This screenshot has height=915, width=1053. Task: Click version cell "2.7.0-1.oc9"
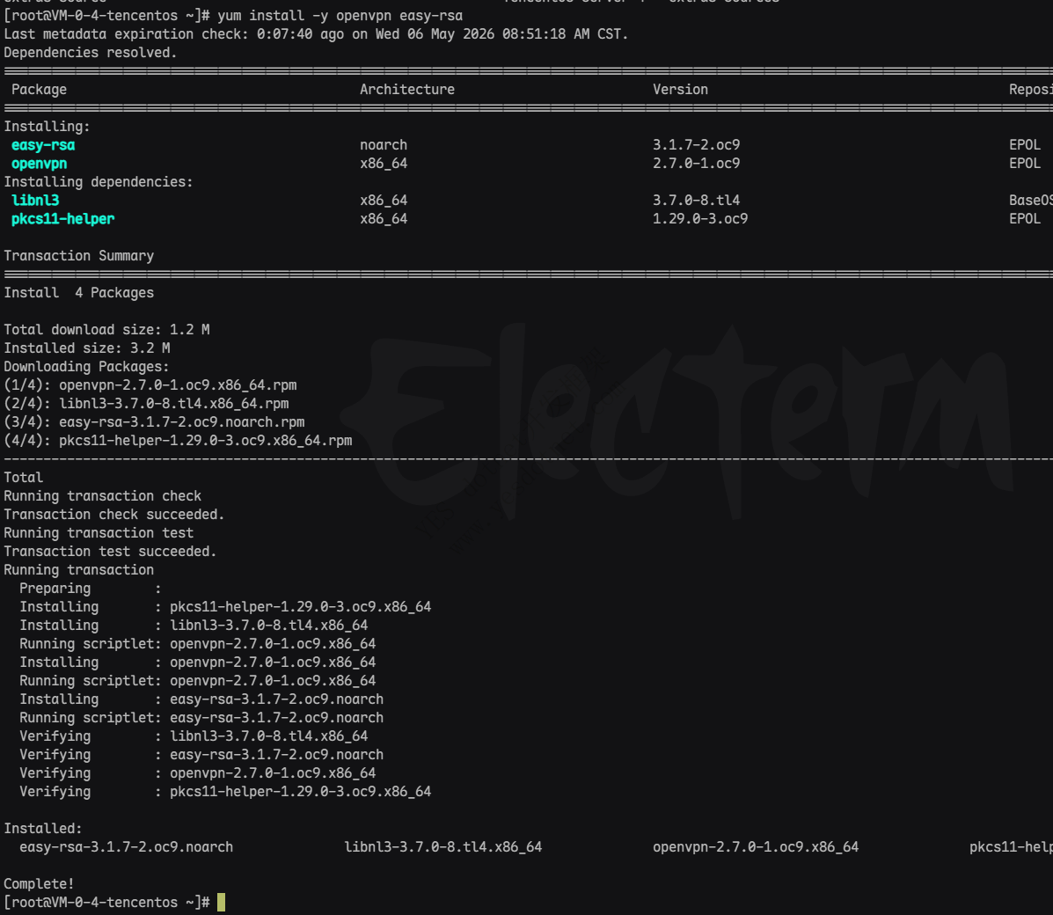(x=697, y=164)
